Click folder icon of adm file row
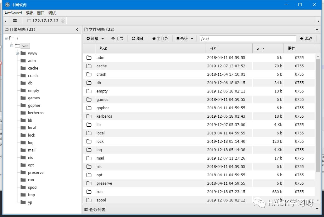The height and width of the screenshot is (217, 324). (x=89, y=58)
